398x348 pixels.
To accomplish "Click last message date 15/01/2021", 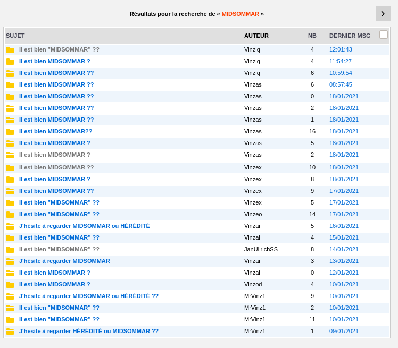I will tap(344, 237).
